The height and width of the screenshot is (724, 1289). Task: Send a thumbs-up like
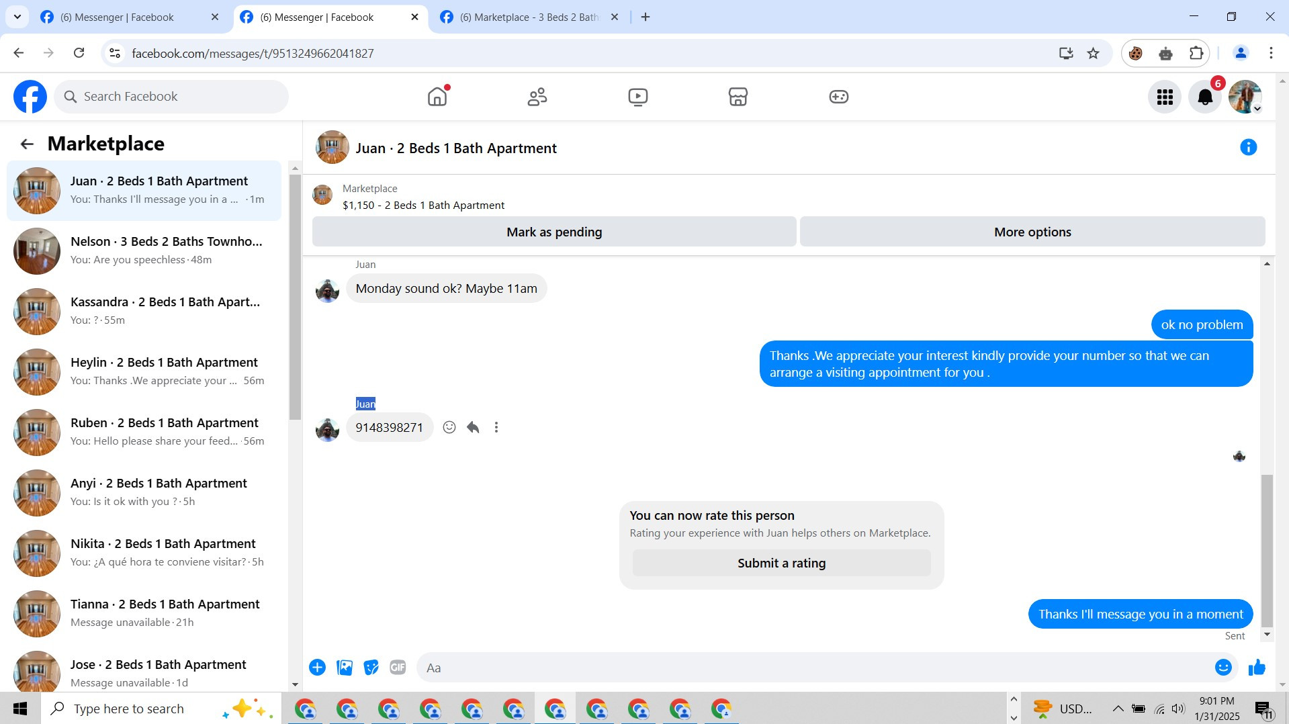1257,668
